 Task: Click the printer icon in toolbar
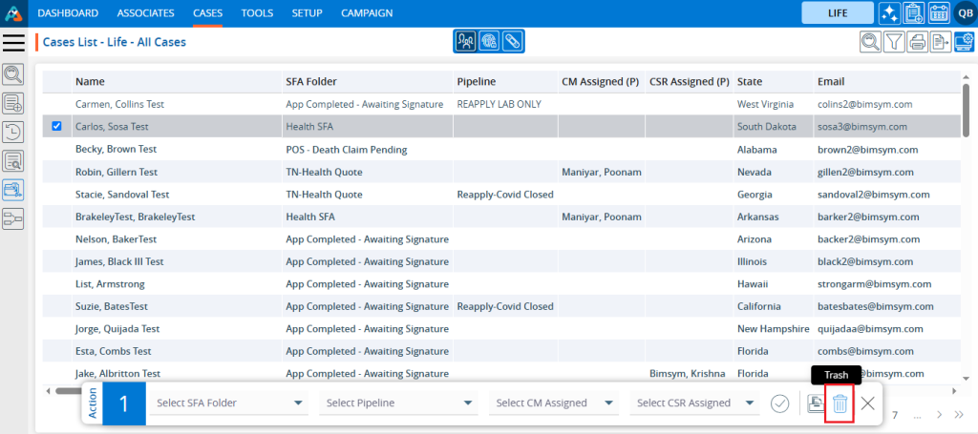point(917,41)
